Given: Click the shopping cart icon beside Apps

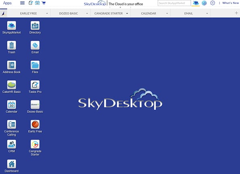Looking at the screenshot, I should coord(44,3).
